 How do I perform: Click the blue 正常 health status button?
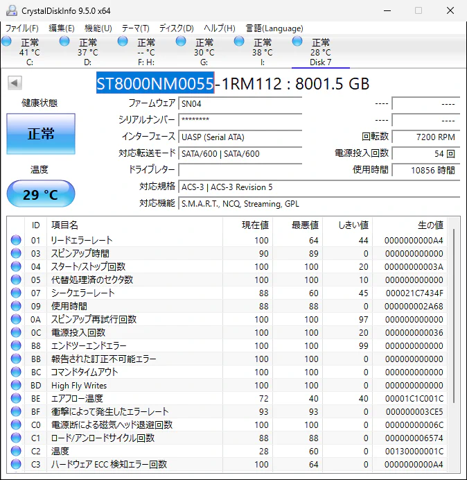[x=41, y=134]
